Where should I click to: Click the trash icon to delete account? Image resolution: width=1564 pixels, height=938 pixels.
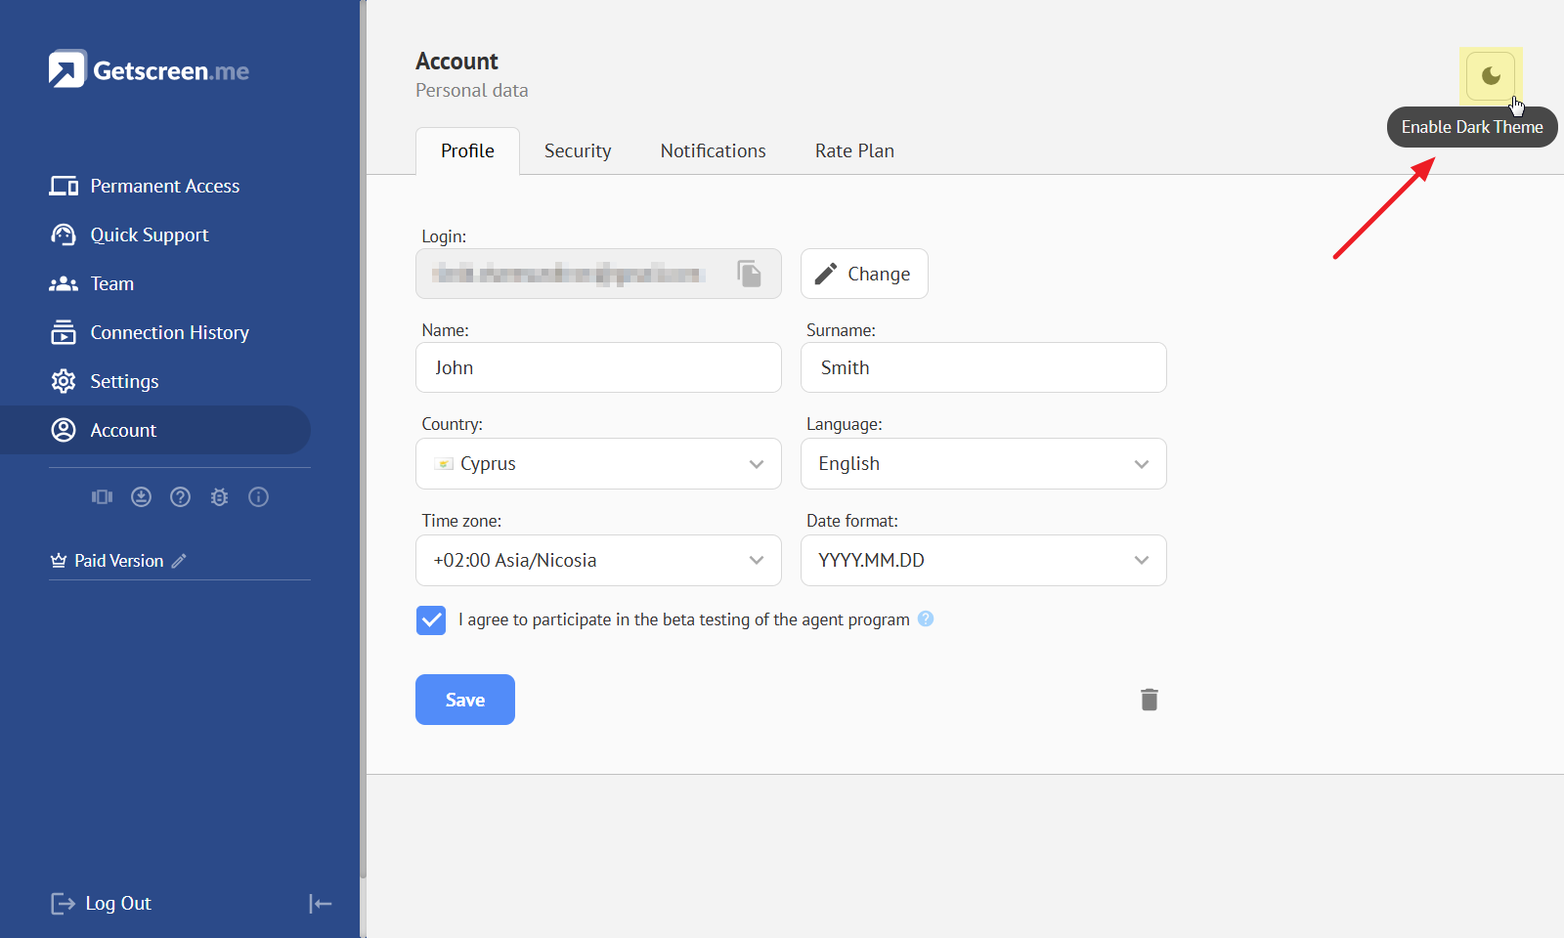click(x=1150, y=700)
